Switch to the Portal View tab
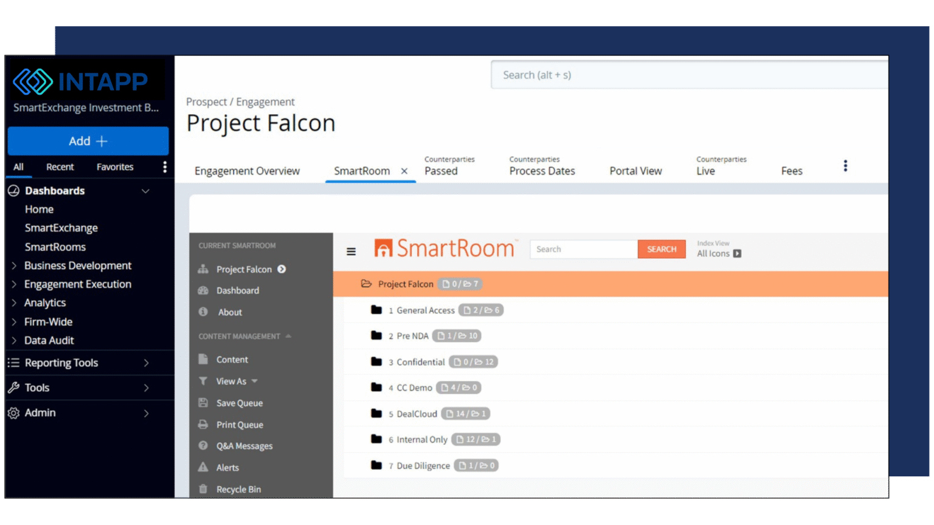The width and height of the screenshot is (934, 525). tap(635, 171)
